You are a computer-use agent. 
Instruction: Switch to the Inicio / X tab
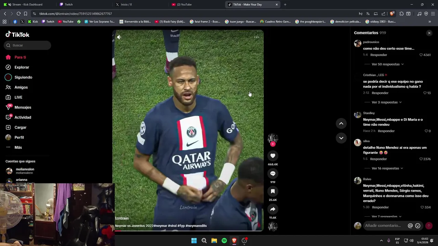(x=140, y=4)
